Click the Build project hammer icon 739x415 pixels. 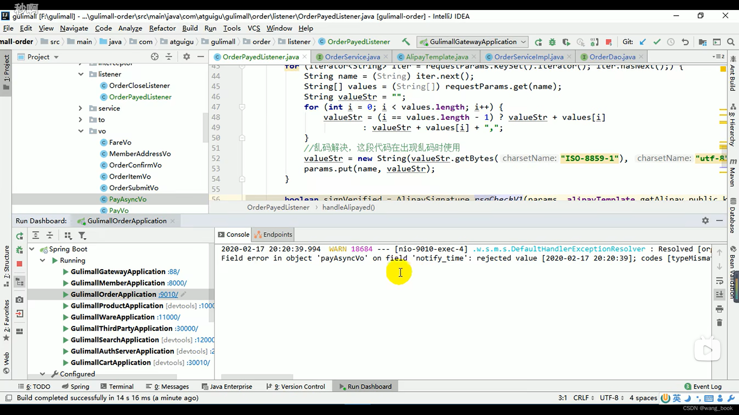tap(406, 41)
